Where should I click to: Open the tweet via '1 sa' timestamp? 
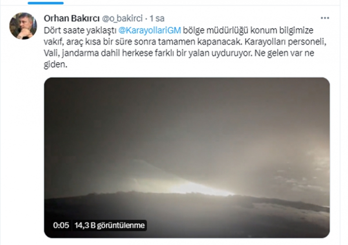157,18
